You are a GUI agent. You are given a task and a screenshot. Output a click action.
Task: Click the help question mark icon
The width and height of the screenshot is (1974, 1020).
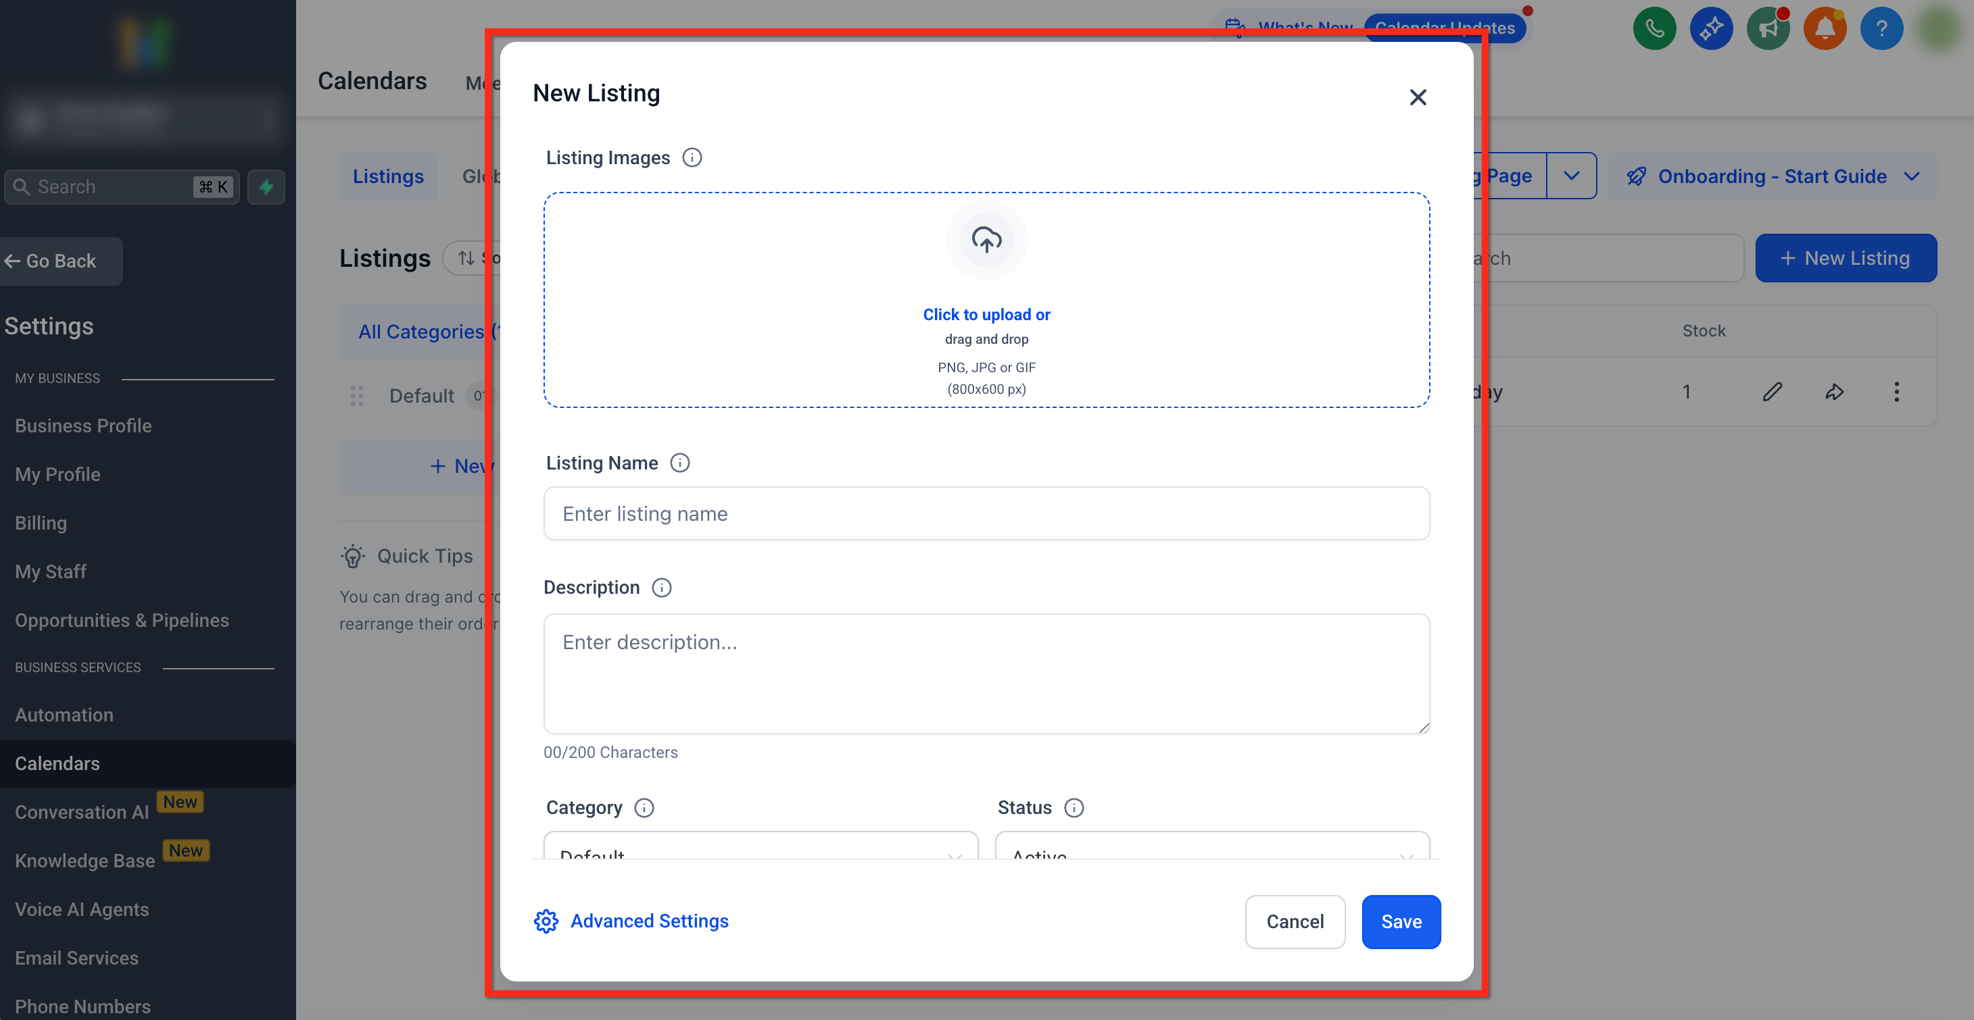1881,29
